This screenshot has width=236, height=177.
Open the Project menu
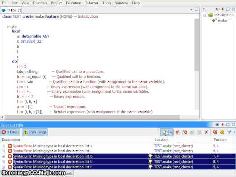point(57,3)
